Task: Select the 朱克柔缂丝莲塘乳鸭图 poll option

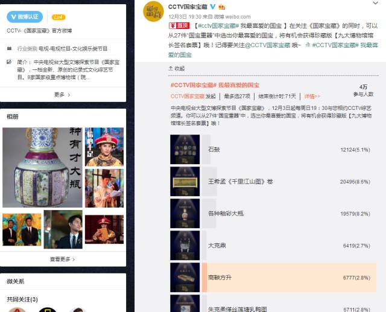Action: 289,304
